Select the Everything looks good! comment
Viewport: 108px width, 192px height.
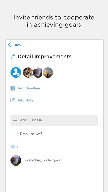click(44, 160)
